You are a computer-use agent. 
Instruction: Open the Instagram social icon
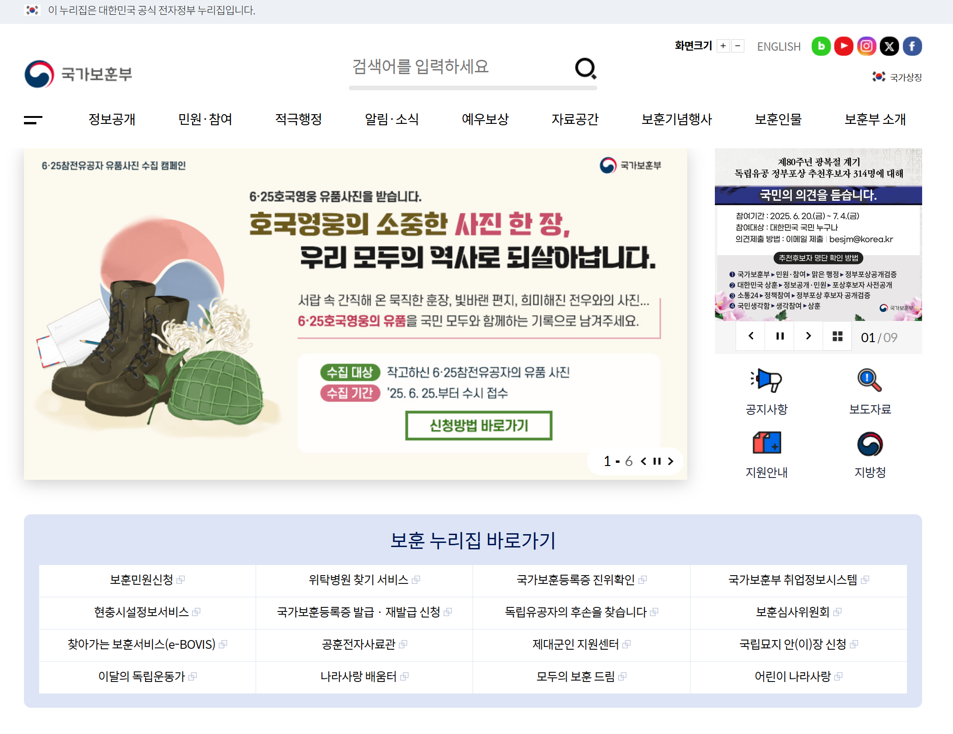866,46
